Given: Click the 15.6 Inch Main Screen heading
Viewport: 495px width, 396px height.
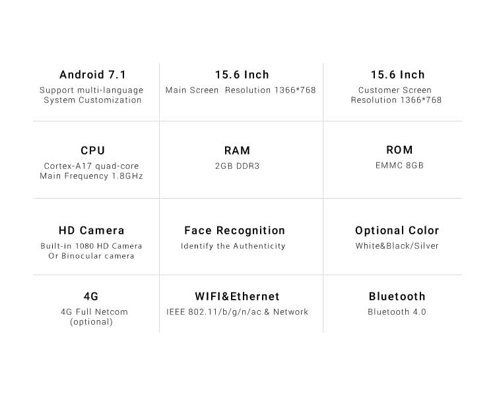Looking at the screenshot, I should pyautogui.click(x=242, y=75).
